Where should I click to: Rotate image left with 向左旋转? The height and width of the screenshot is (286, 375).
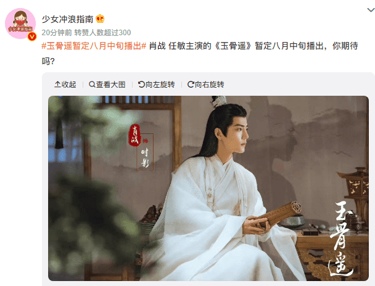(x=157, y=84)
